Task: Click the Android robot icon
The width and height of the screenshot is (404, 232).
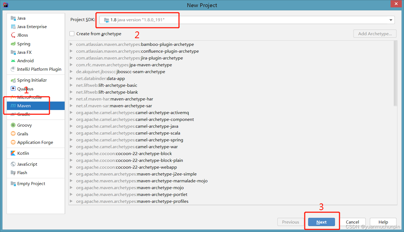Action: click(13, 61)
